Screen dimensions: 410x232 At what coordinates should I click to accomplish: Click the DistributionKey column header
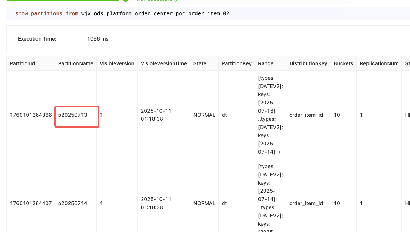[x=308, y=63]
